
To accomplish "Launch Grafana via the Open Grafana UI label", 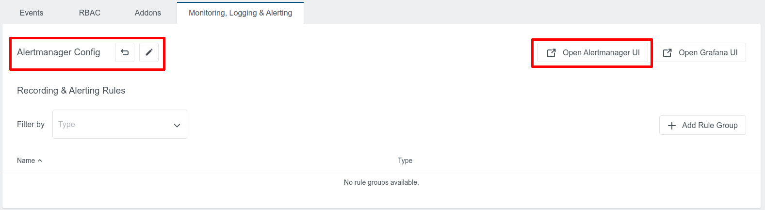I will (708, 53).
